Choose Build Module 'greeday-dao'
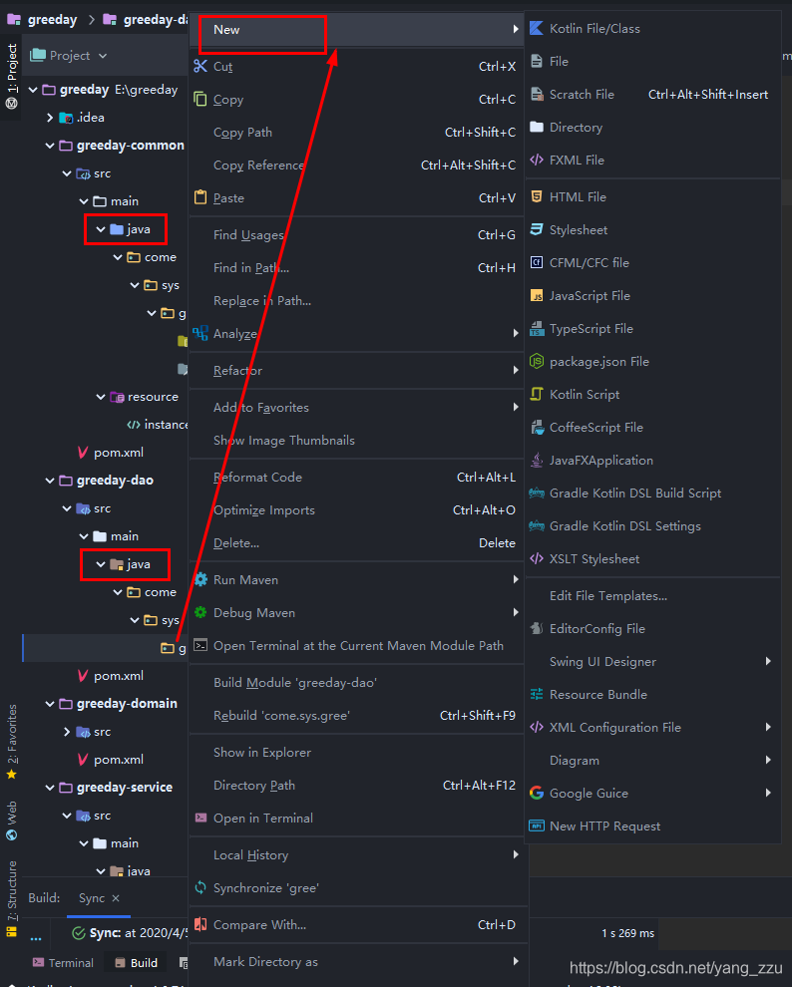The image size is (792, 987). coord(357,682)
